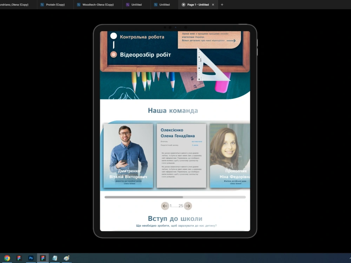Click the Вступ до школи heading

point(175,218)
